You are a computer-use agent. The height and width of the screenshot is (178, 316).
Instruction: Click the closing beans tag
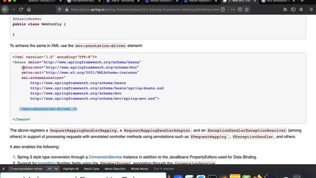tap(21, 119)
